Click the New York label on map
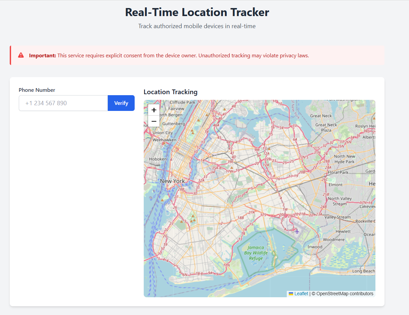 172,181
